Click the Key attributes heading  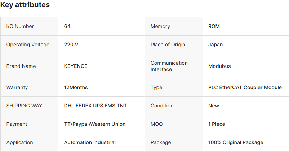tap(25, 5)
